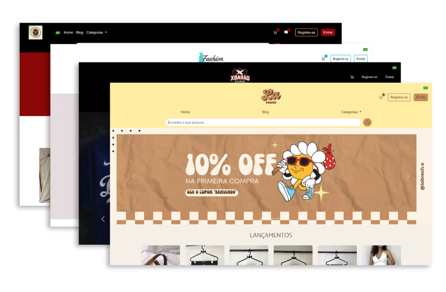Image resolution: width=446 pixels, height=292 pixels.
Task: Expand Categorias dropdown on La Brechó site
Action: [351, 112]
